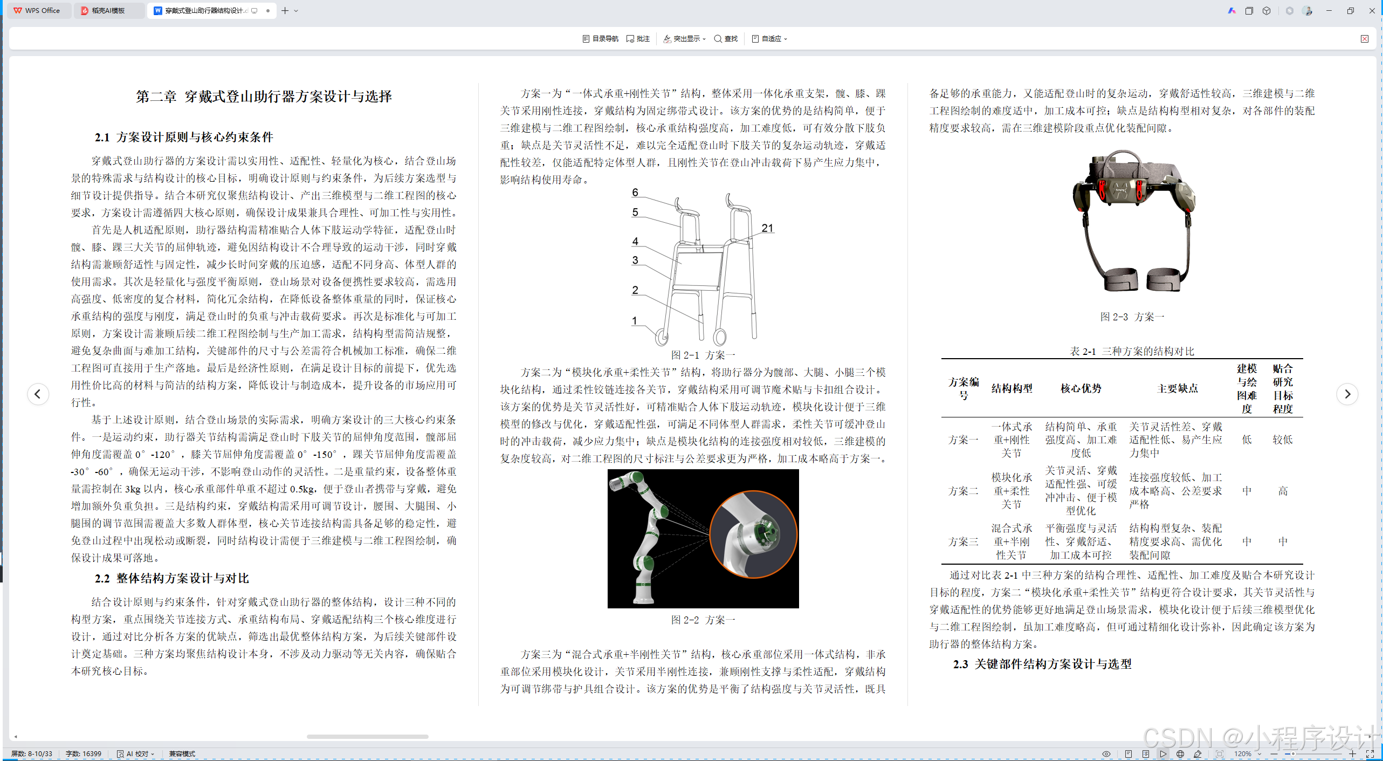This screenshot has width=1383, height=761.
Task: Click the 批注 comment tool
Action: click(x=638, y=39)
